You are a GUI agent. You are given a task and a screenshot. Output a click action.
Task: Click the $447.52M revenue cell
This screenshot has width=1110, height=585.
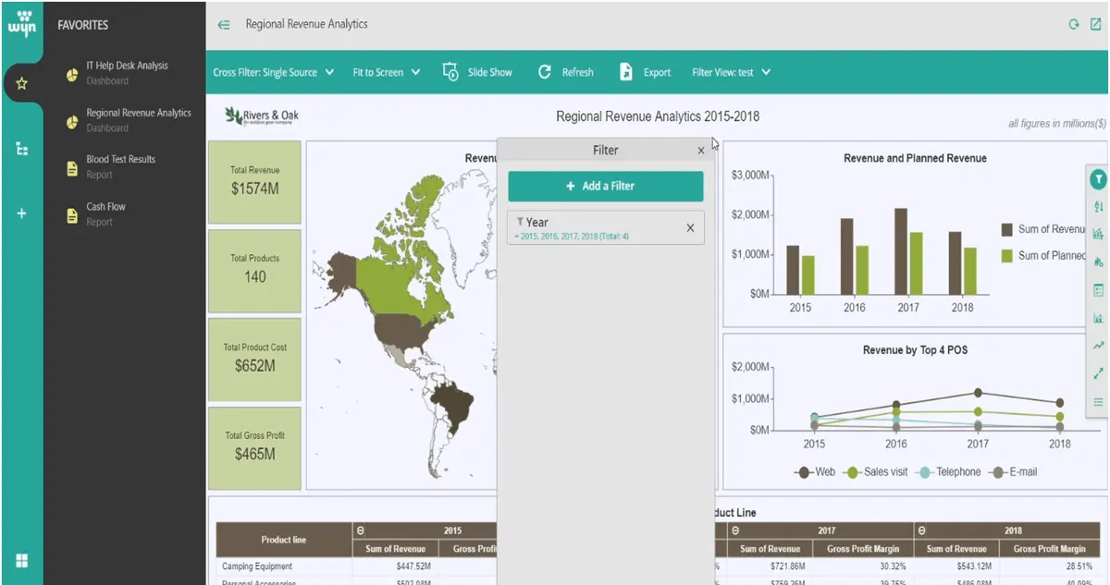click(x=413, y=566)
